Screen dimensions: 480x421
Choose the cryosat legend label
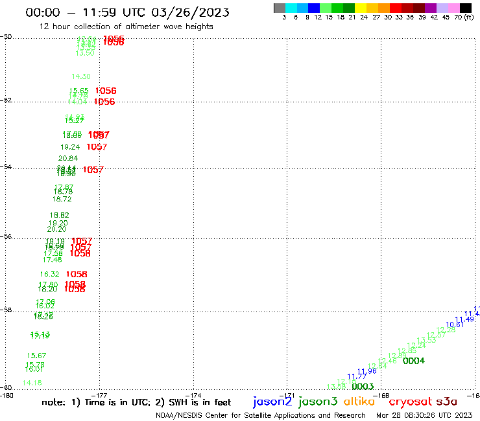tap(410, 402)
